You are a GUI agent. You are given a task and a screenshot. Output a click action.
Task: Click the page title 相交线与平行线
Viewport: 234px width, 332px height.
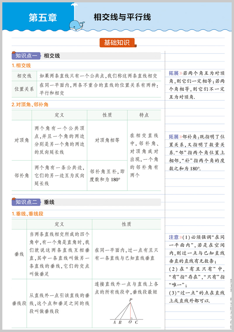pos(122,17)
